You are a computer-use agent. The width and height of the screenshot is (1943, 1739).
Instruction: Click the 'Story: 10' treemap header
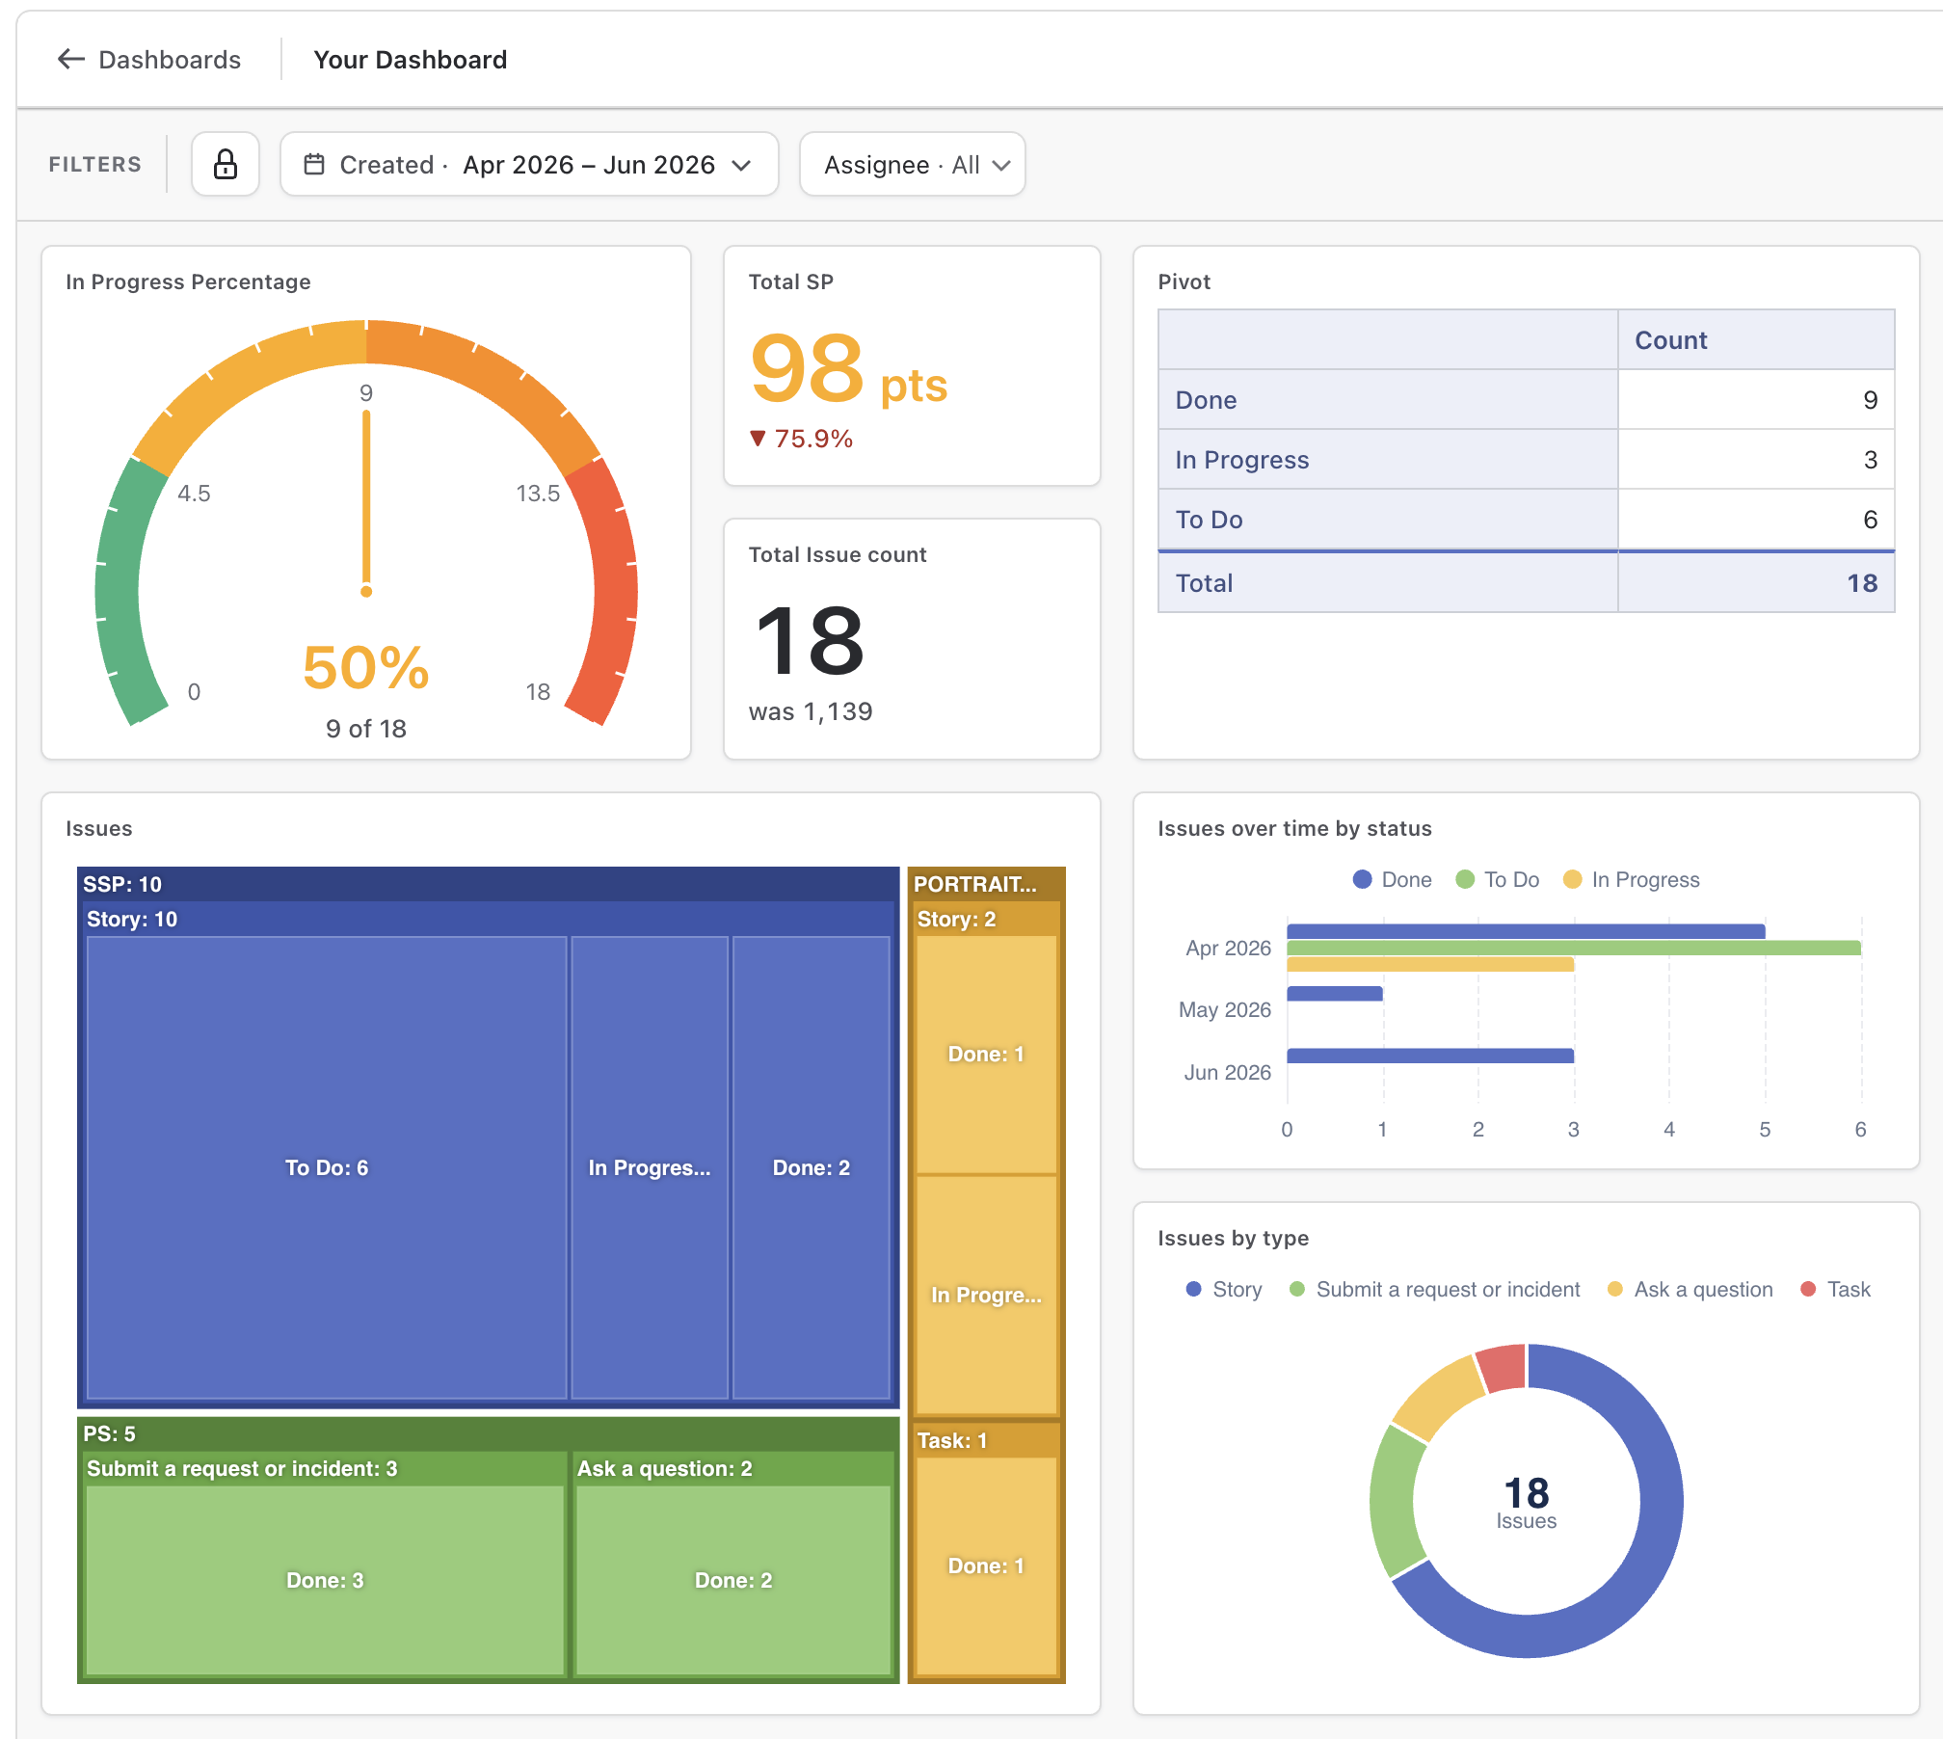(x=488, y=919)
